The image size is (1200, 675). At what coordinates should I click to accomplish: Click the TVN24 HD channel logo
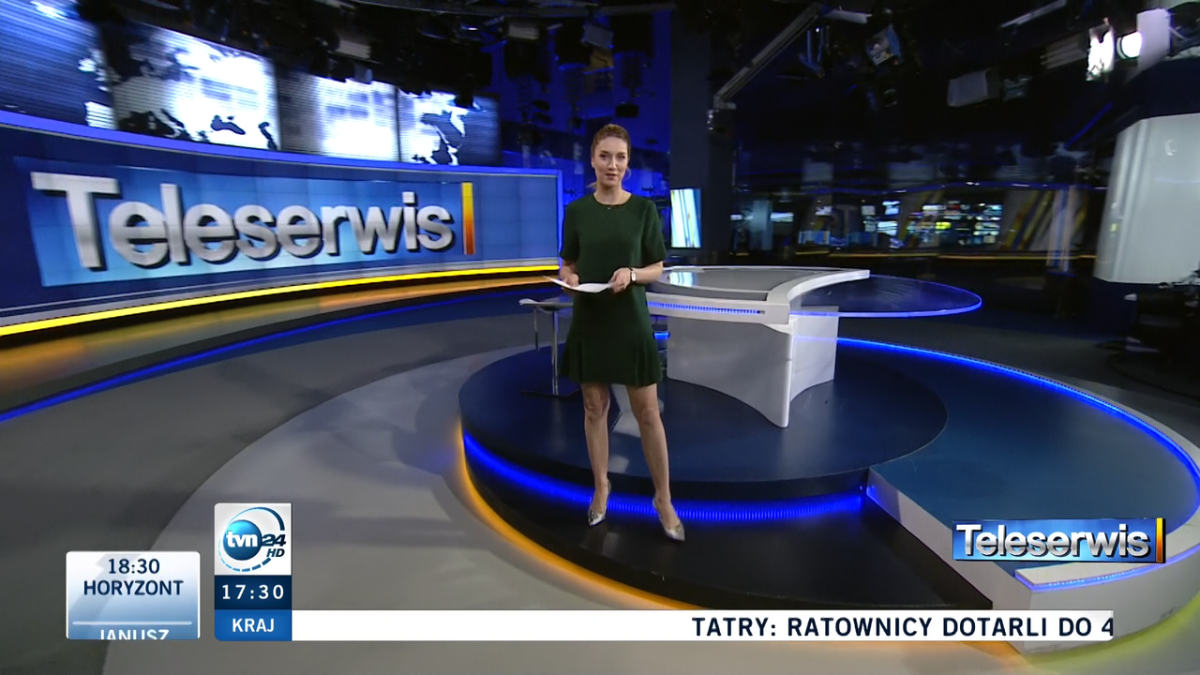252,539
